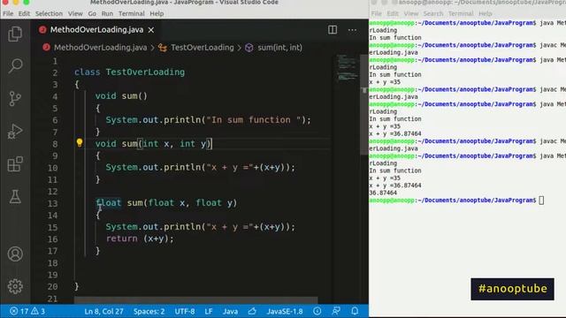This screenshot has width=566, height=318.
Task: Click the '36.87464' output in terminal
Action: [383, 193]
